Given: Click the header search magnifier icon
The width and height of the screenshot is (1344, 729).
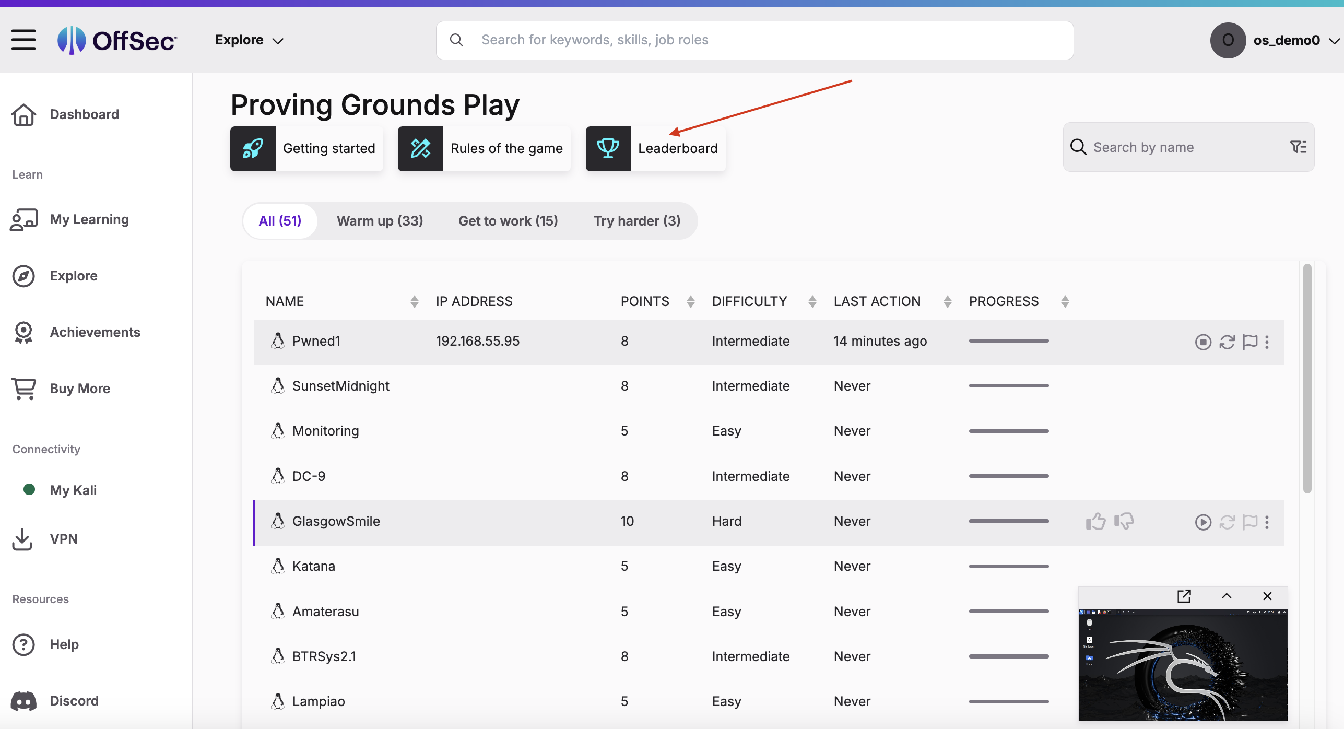Looking at the screenshot, I should click(x=456, y=40).
